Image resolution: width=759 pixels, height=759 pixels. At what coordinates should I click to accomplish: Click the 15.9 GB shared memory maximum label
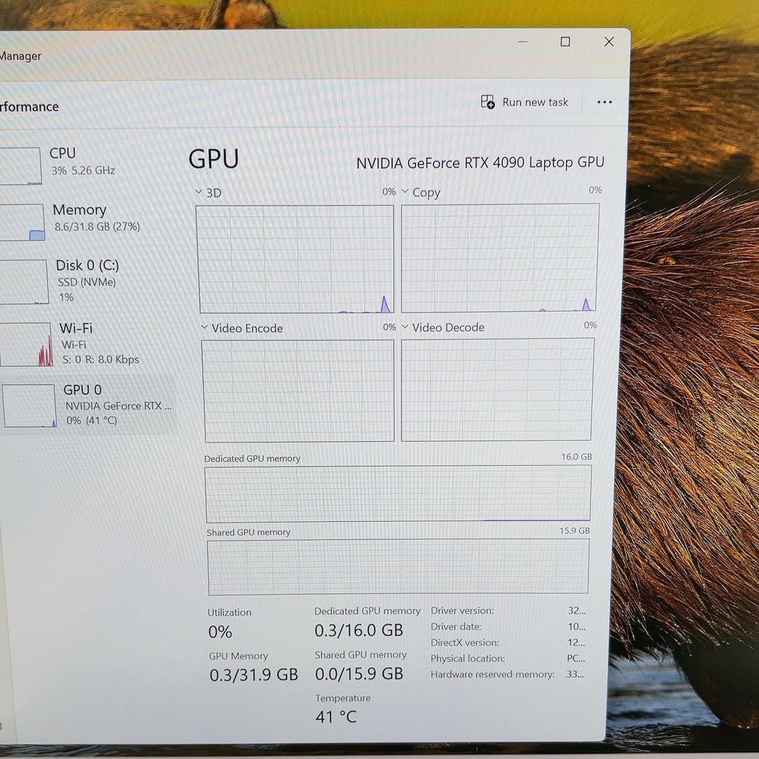(574, 530)
